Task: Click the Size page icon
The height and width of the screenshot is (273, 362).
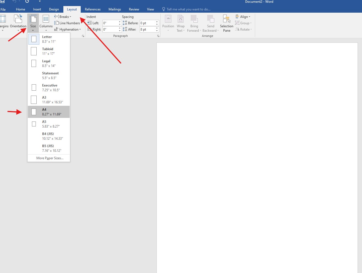Action: point(33,19)
